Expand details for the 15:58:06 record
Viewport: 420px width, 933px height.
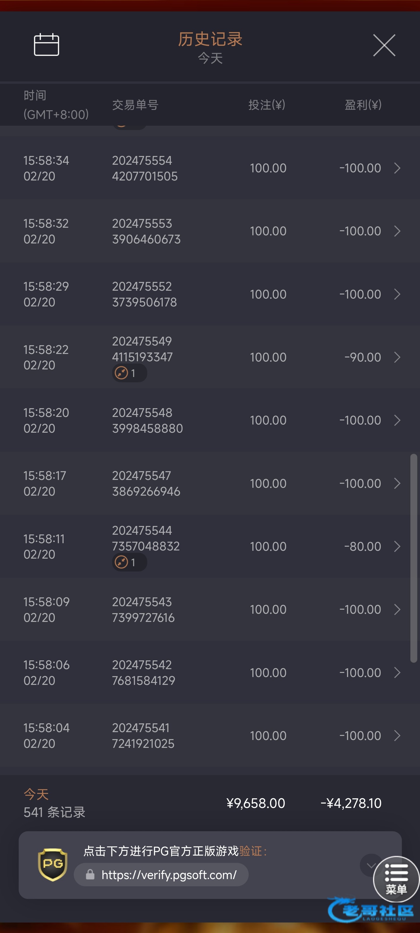397,673
